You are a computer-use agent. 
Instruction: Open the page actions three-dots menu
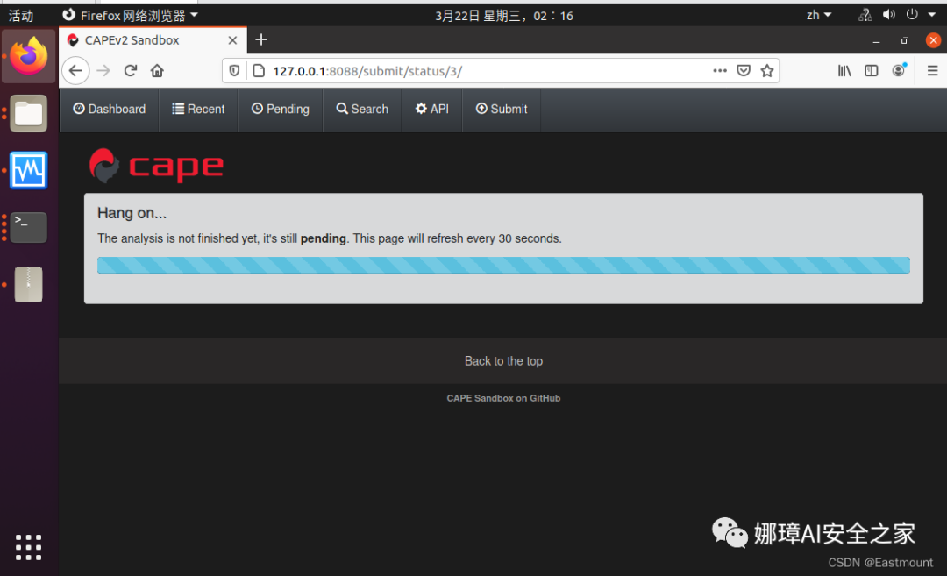click(719, 71)
